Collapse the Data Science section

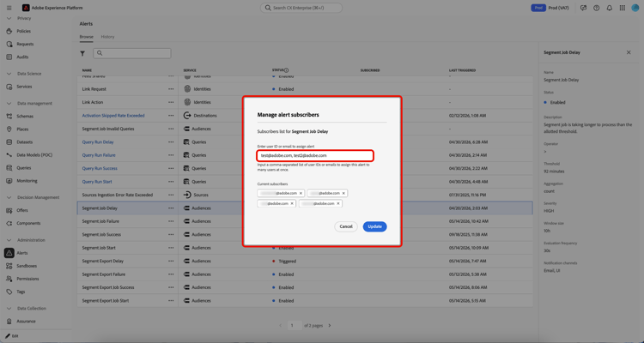point(9,74)
